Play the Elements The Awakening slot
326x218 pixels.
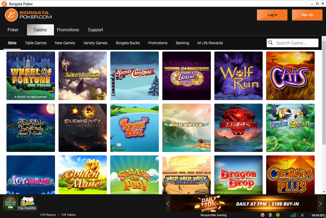83,128
